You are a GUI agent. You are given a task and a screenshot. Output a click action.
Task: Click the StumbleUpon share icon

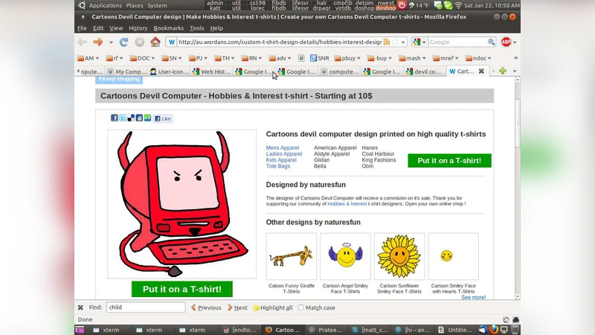pyautogui.click(x=147, y=118)
